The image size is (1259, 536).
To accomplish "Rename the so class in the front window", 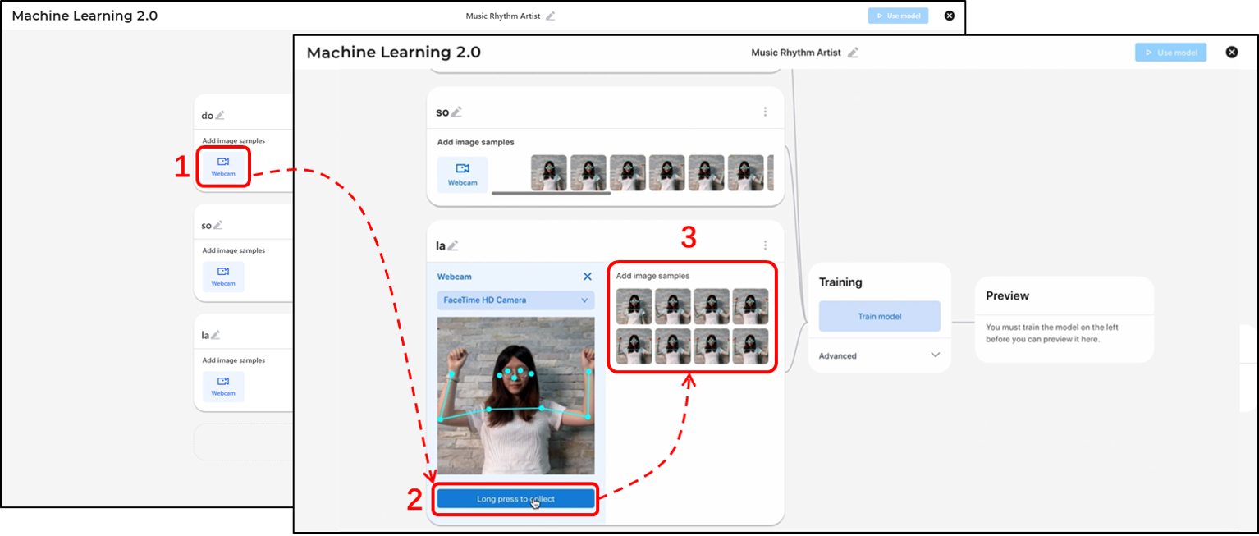I will tap(456, 112).
